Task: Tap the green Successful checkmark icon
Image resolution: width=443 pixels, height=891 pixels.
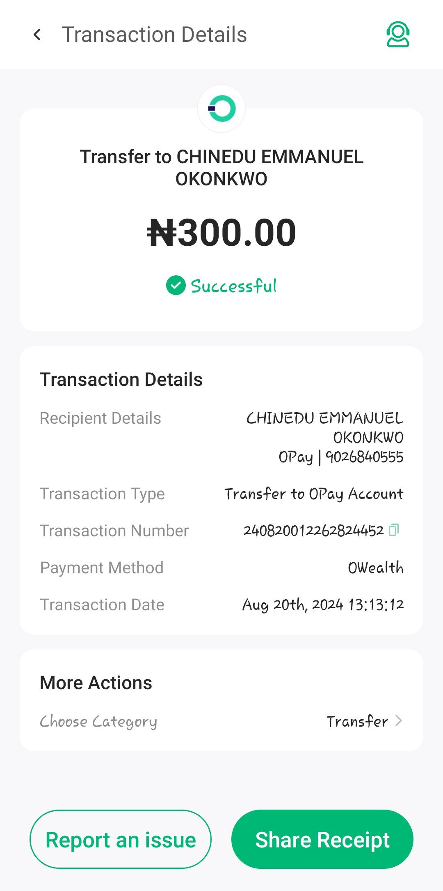Action: 176,286
